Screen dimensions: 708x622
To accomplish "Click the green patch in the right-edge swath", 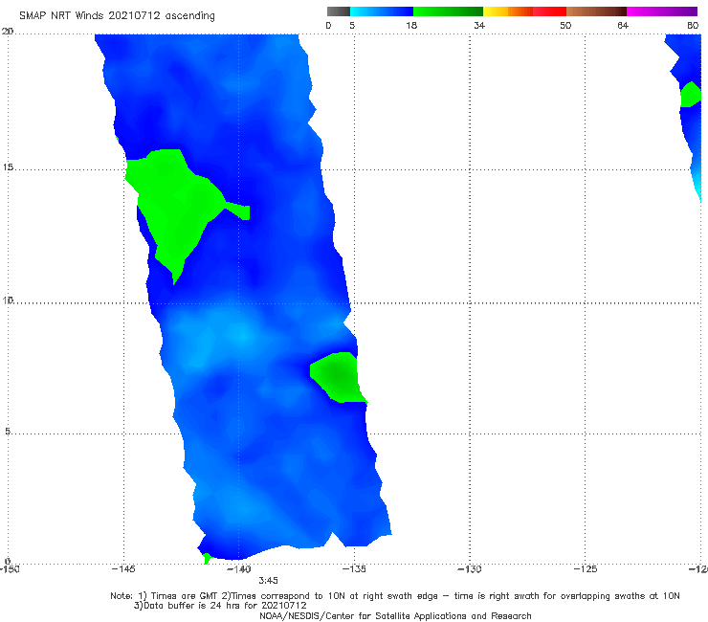I will click(691, 95).
